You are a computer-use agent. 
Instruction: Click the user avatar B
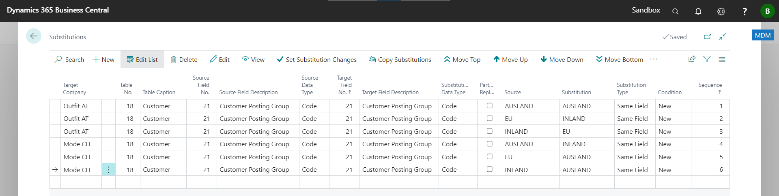pyautogui.click(x=767, y=11)
